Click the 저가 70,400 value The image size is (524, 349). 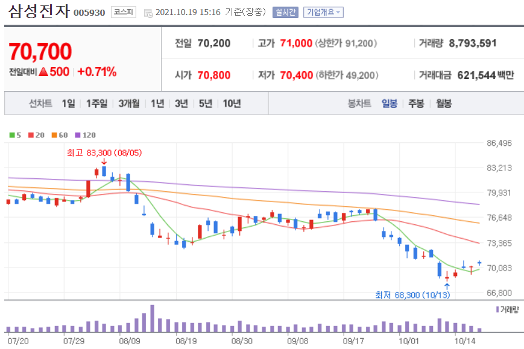click(297, 75)
